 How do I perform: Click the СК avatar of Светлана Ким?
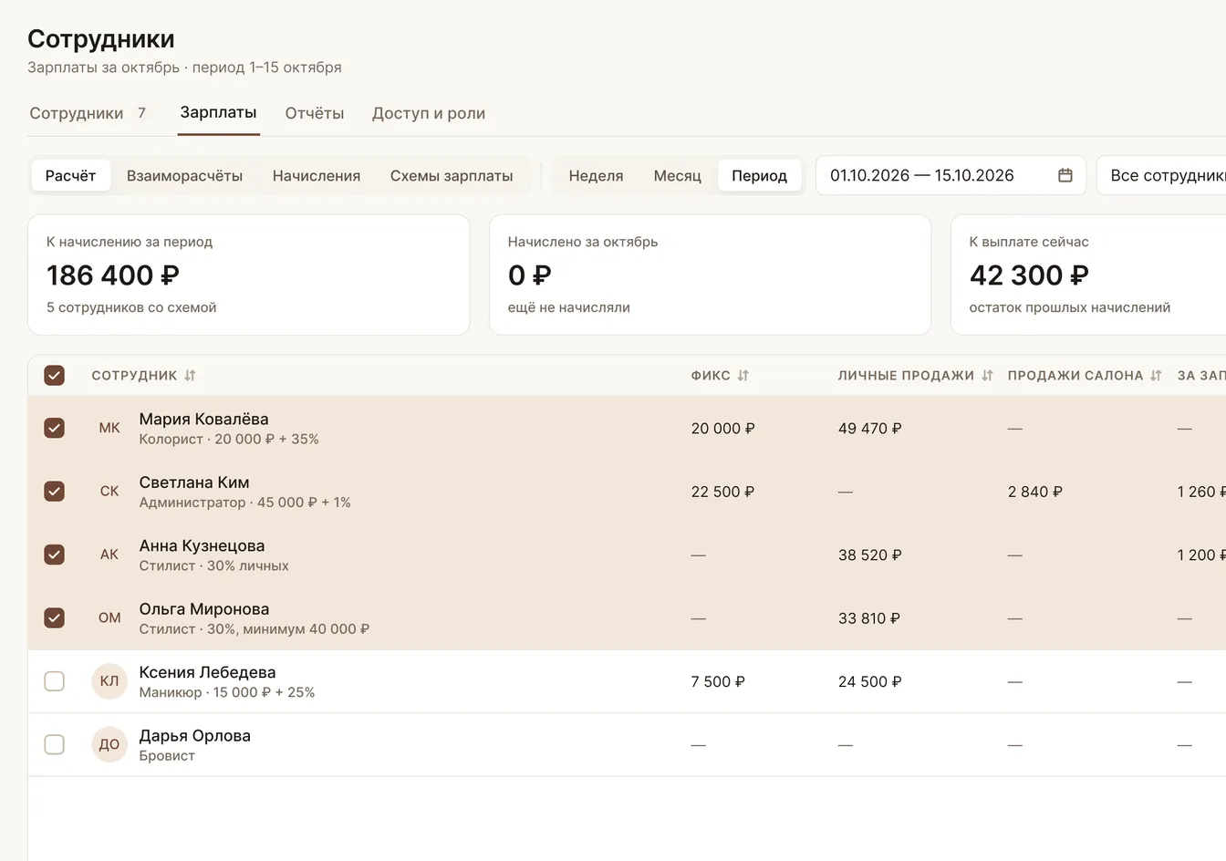tap(109, 492)
